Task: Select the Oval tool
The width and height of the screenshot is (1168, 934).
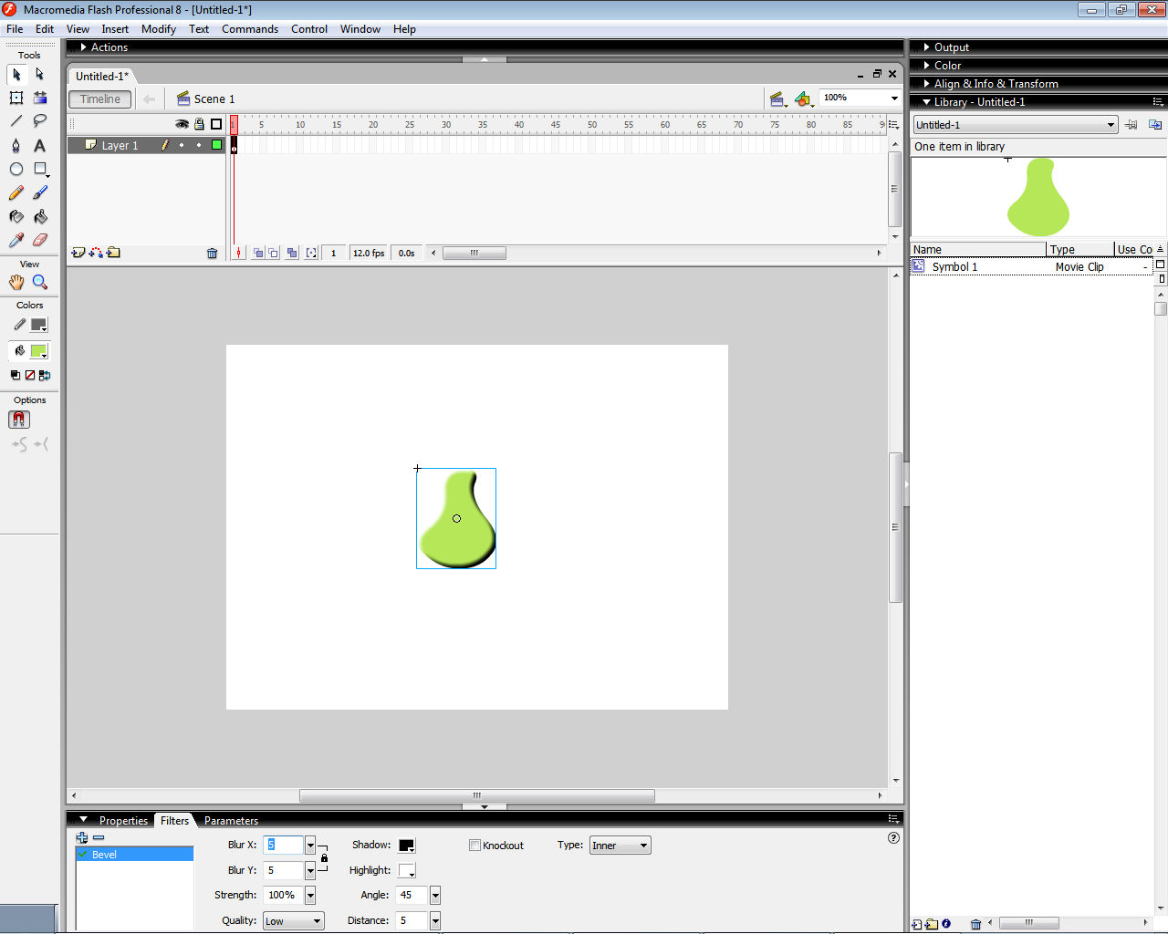Action: click(x=16, y=170)
